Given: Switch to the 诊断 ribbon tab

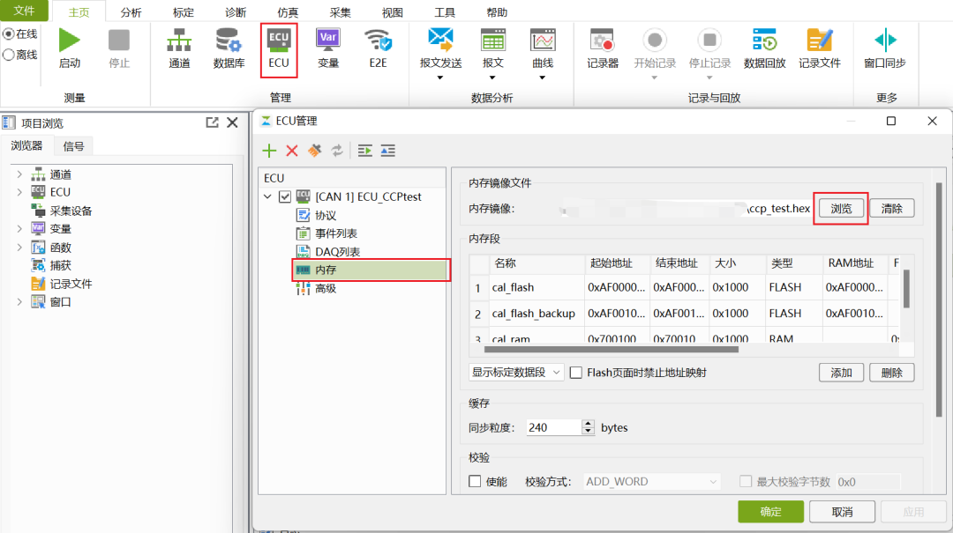Looking at the screenshot, I should (236, 12).
